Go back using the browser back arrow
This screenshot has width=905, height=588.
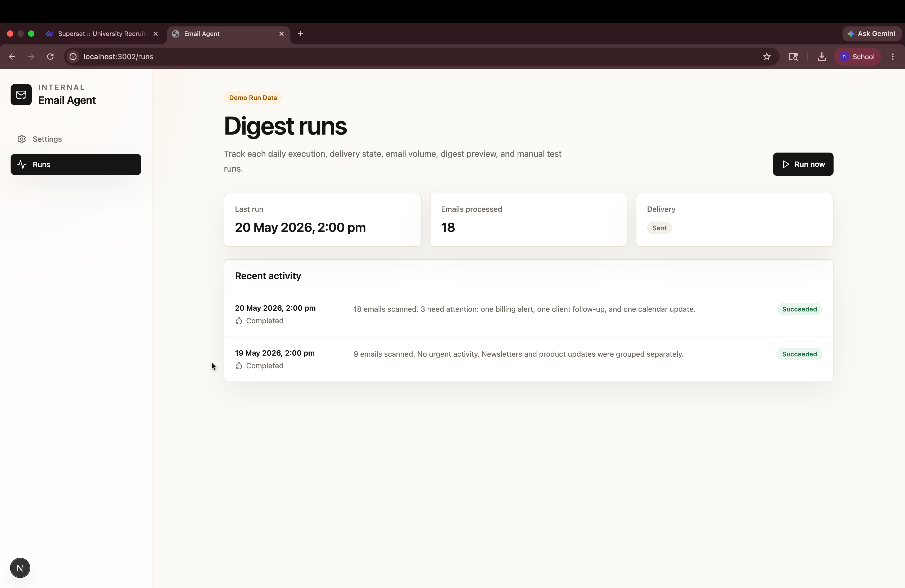point(12,57)
